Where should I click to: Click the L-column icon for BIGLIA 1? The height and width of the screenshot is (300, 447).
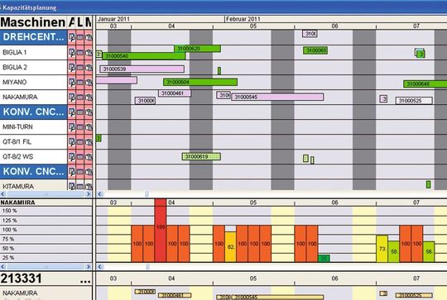pos(80,53)
